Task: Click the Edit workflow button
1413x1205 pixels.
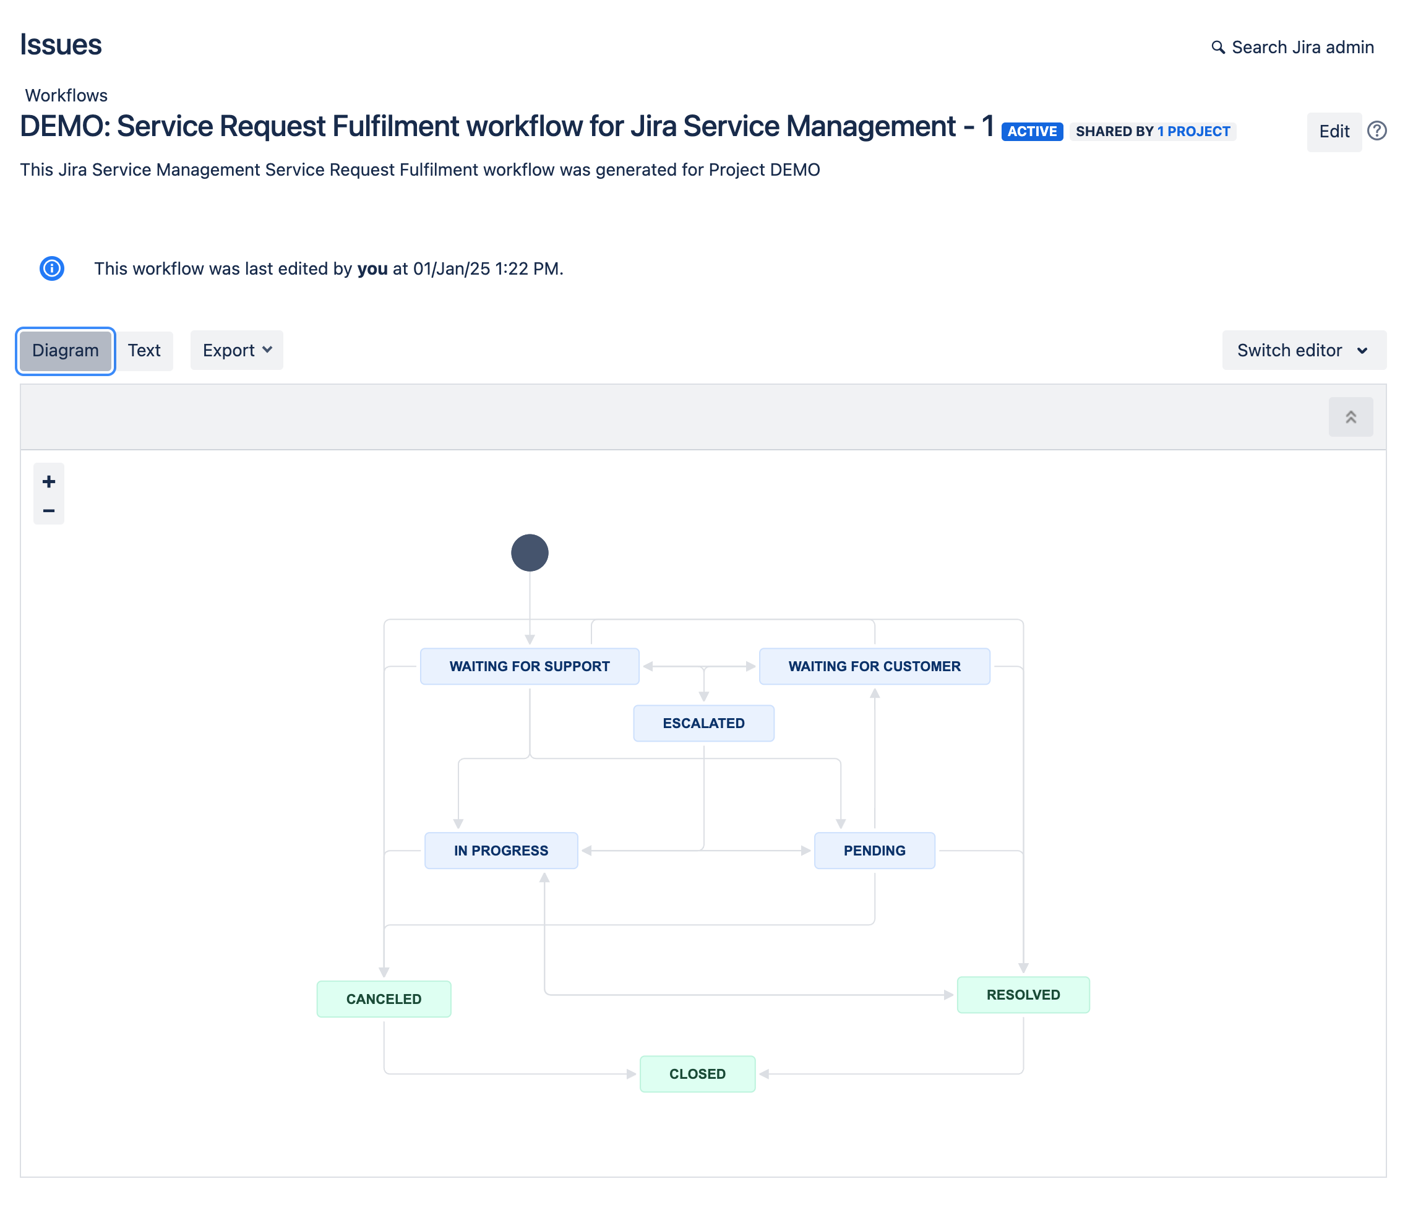Action: pos(1333,131)
